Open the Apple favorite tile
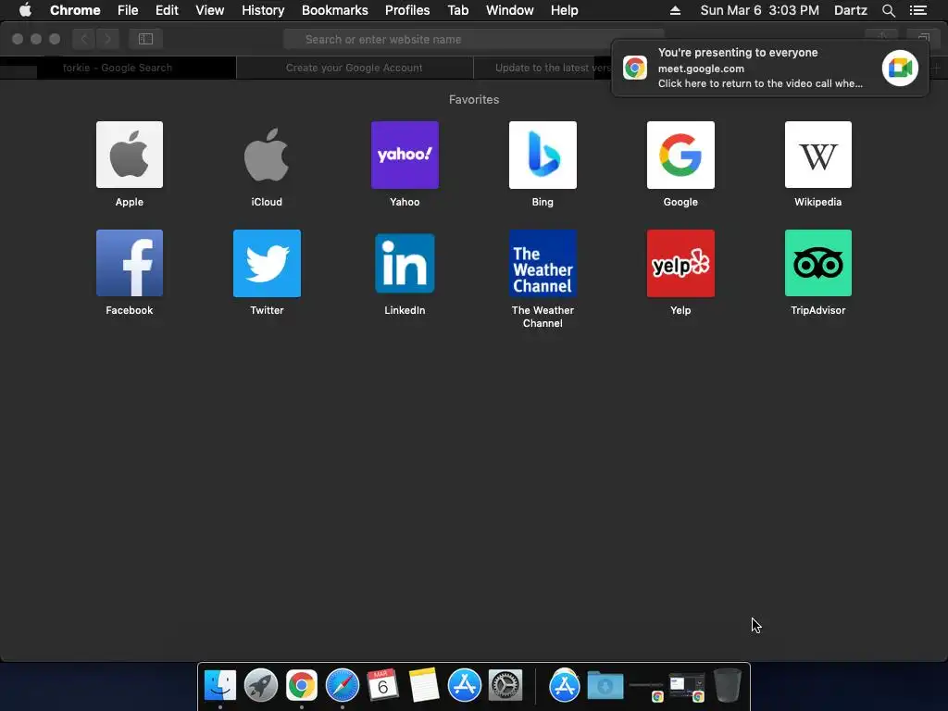Viewport: 948px width, 711px height. click(x=130, y=155)
